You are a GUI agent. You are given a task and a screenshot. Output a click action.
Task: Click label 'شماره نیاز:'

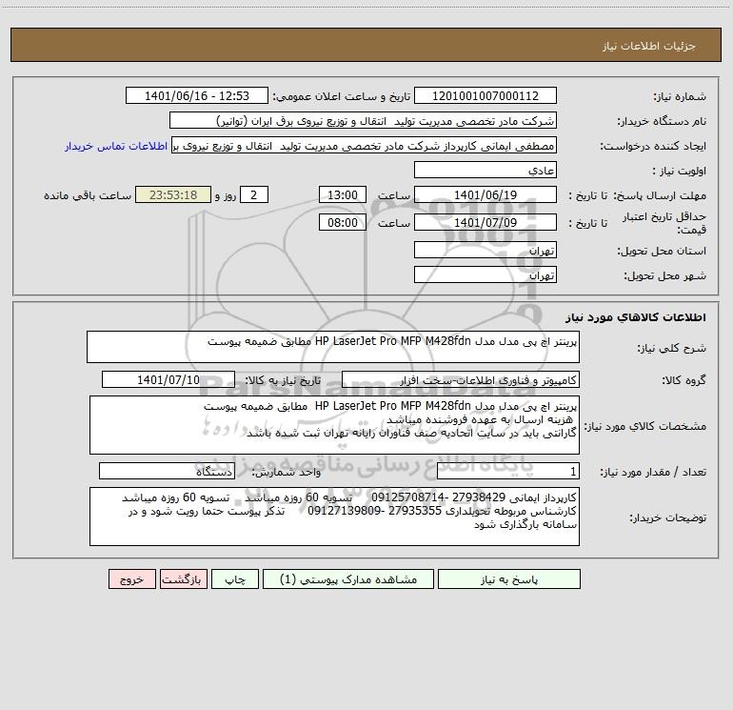[x=680, y=96]
